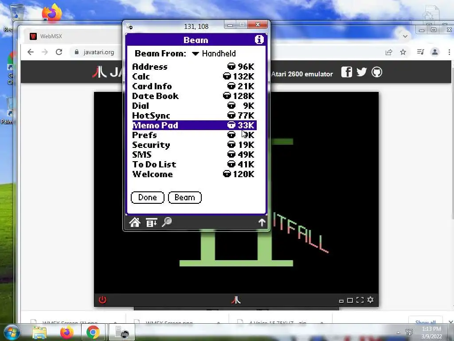The width and height of the screenshot is (454, 341).
Task: Open Chrome profile avatar
Action: click(434, 52)
